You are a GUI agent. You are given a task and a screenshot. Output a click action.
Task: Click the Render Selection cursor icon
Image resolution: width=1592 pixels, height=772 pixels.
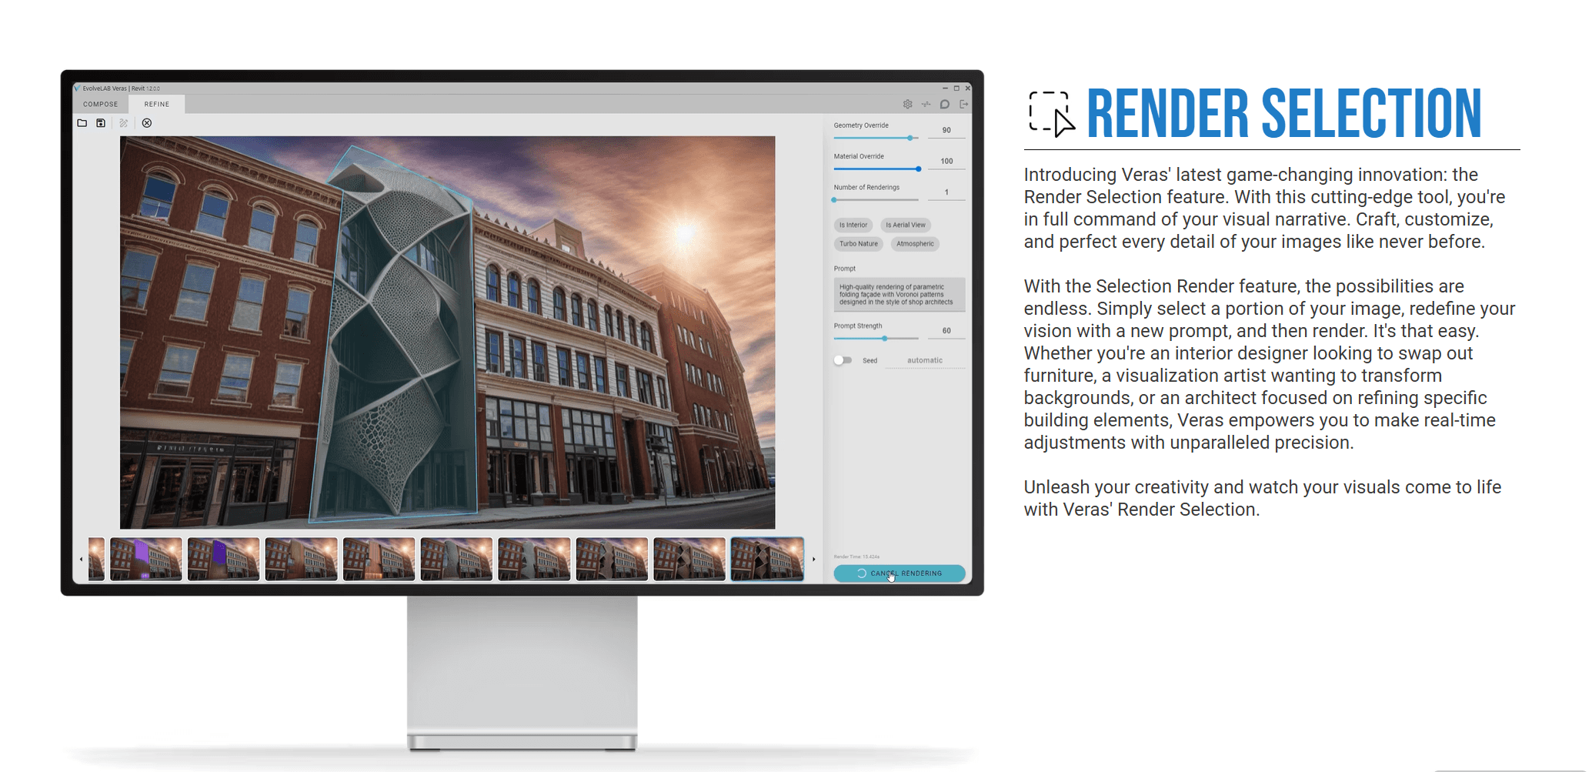pyautogui.click(x=1052, y=114)
